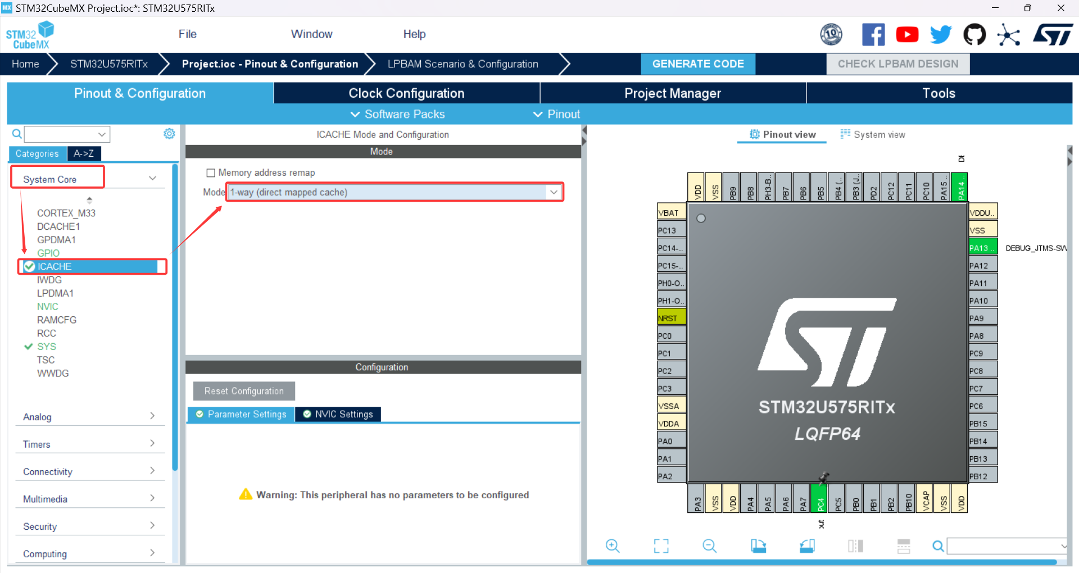Select the green PA14 pin on the chip

[x=960, y=187]
